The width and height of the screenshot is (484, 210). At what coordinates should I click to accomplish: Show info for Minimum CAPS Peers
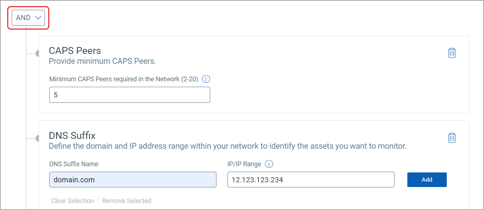[206, 79]
